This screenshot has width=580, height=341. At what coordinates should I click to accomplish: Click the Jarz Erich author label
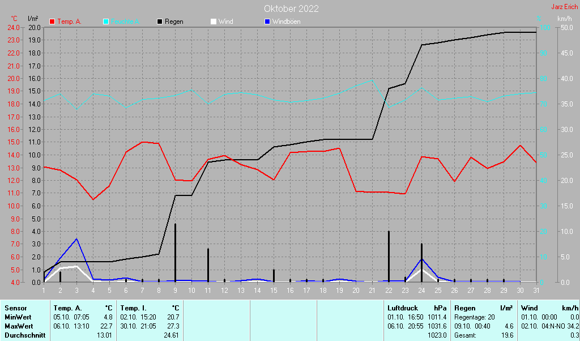coord(564,7)
